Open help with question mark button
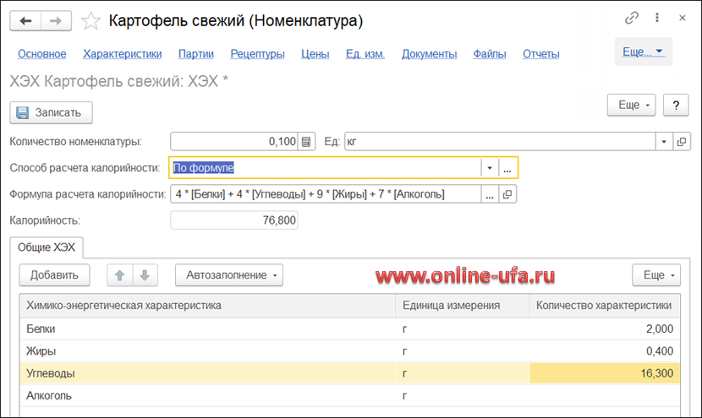Viewport: 702px width, 418px height. click(x=676, y=105)
